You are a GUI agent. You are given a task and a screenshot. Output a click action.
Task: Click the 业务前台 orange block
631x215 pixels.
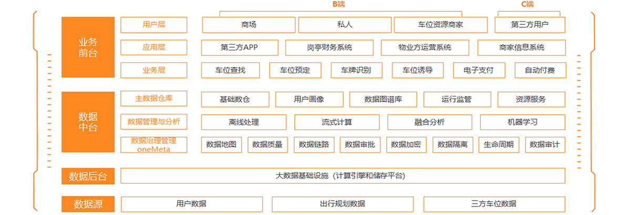click(x=88, y=47)
